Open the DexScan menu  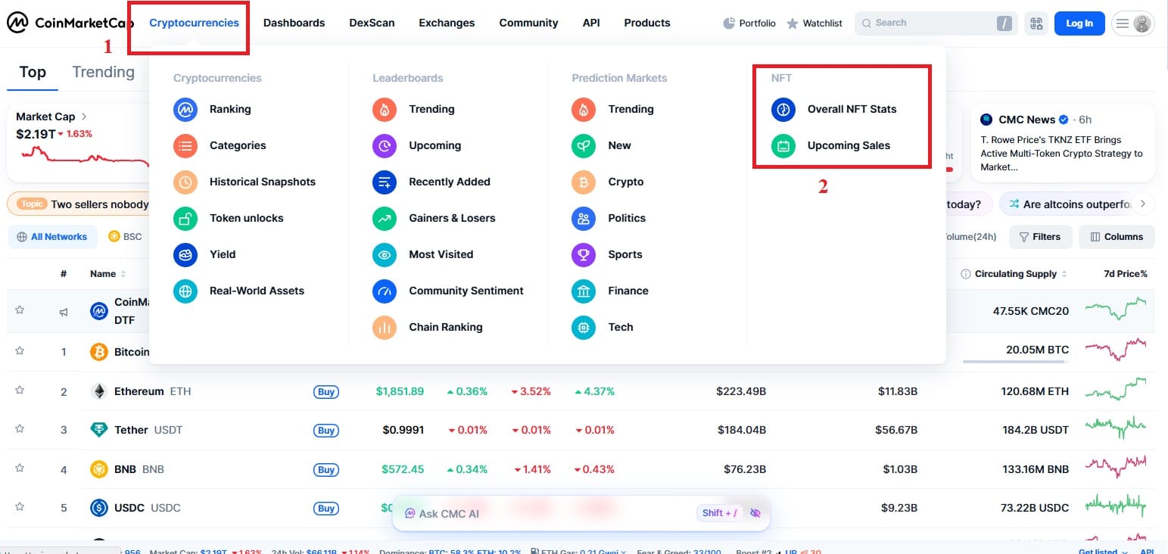(372, 23)
